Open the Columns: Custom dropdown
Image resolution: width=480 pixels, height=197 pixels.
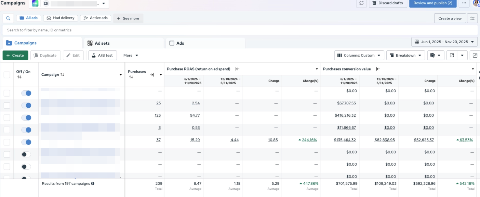pyautogui.click(x=359, y=55)
